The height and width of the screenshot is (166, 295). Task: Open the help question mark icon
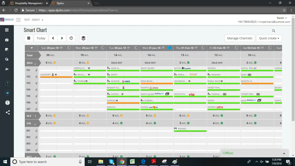pyautogui.click(x=7, y=83)
